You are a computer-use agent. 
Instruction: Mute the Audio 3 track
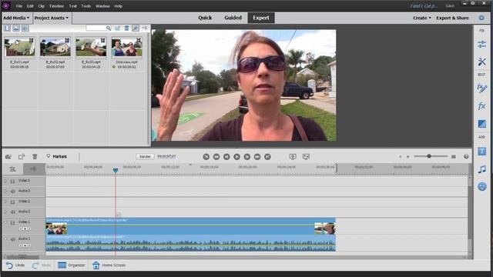[12, 192]
